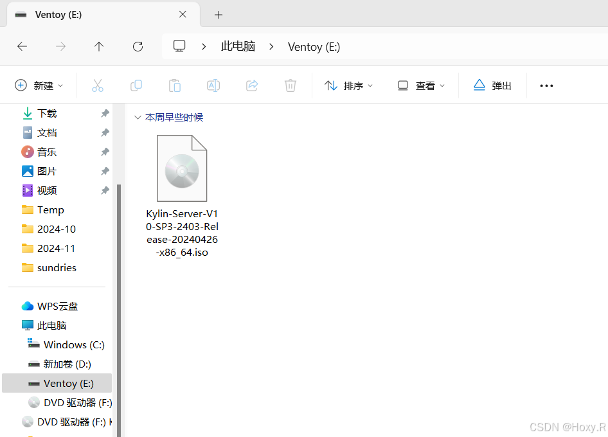The image size is (608, 437).
Task: Click the Refresh icon in navigation bar
Action: click(138, 46)
